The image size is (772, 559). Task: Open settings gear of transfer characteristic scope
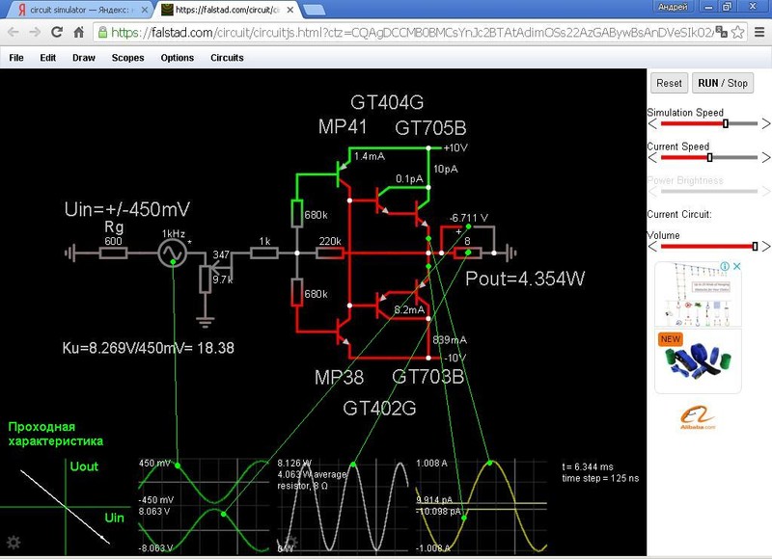click(14, 543)
